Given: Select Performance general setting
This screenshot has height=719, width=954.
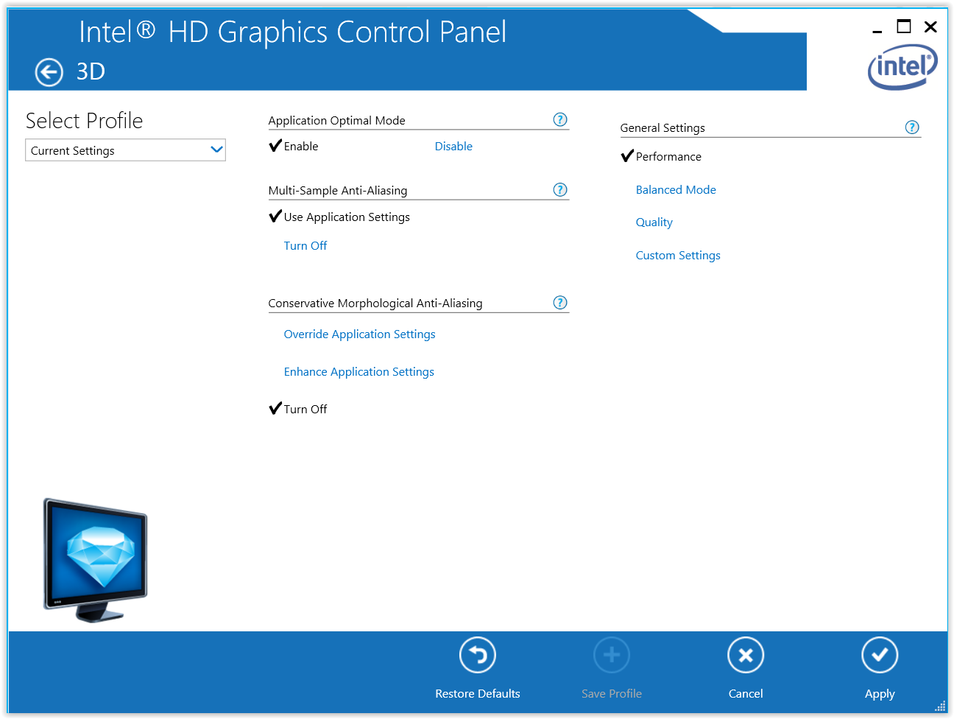Looking at the screenshot, I should tap(668, 156).
